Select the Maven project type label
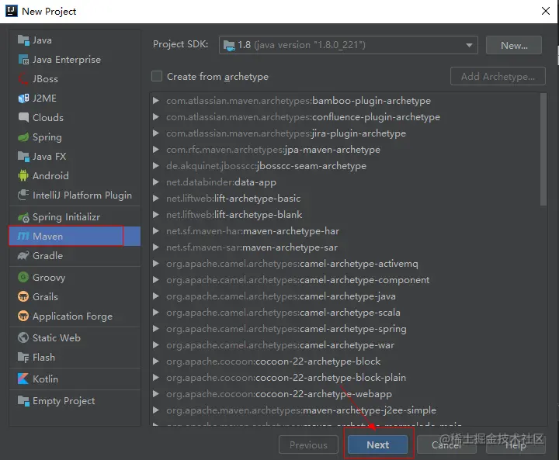This screenshot has width=559, height=460. pyautogui.click(x=48, y=237)
